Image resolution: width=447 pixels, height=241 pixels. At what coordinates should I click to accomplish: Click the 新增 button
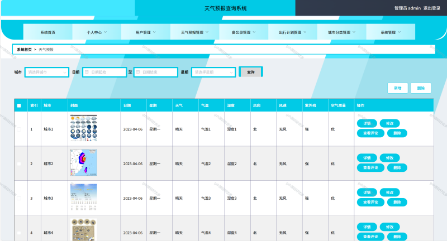397,88
